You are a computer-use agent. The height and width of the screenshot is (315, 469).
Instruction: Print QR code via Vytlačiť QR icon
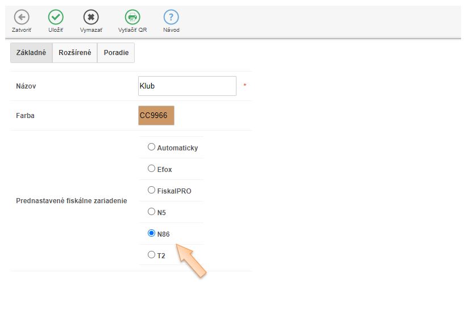click(132, 18)
